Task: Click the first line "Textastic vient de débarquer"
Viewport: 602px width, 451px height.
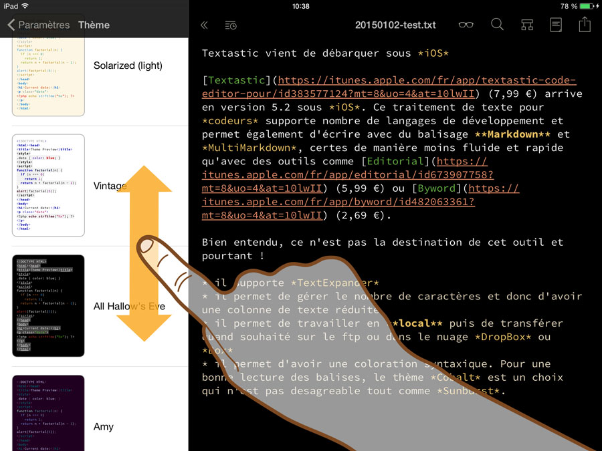Action: [x=326, y=53]
